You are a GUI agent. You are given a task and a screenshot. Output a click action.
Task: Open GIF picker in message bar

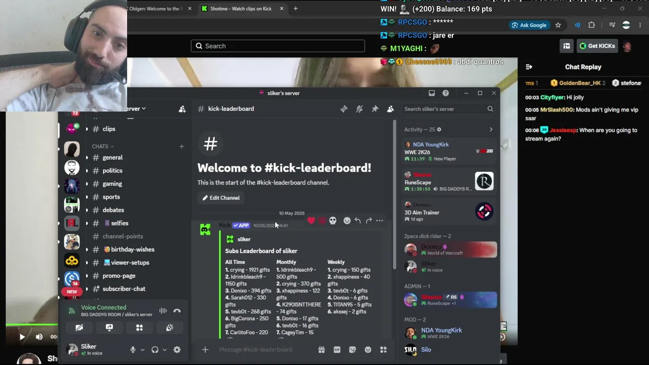[337, 350]
